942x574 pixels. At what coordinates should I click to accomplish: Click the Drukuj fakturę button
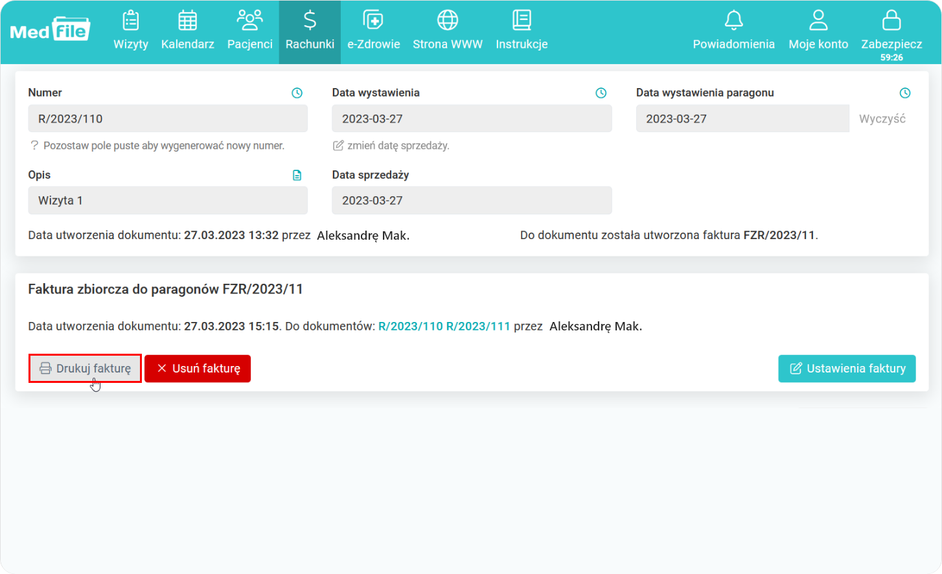tap(85, 368)
